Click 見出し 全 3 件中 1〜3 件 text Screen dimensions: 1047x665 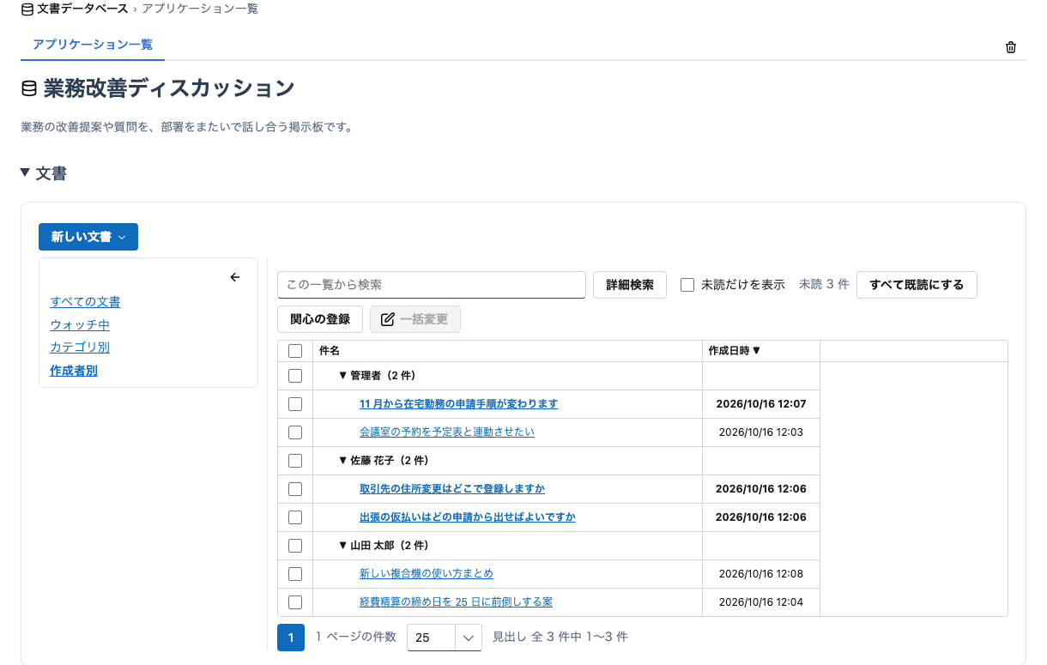click(x=560, y=638)
